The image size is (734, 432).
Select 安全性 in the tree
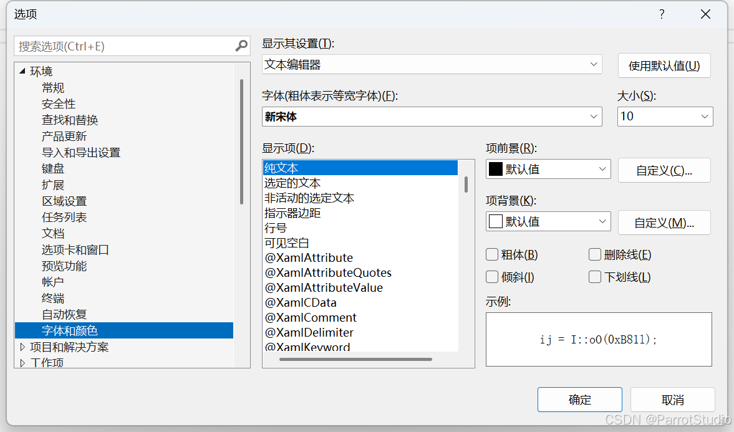(x=59, y=104)
